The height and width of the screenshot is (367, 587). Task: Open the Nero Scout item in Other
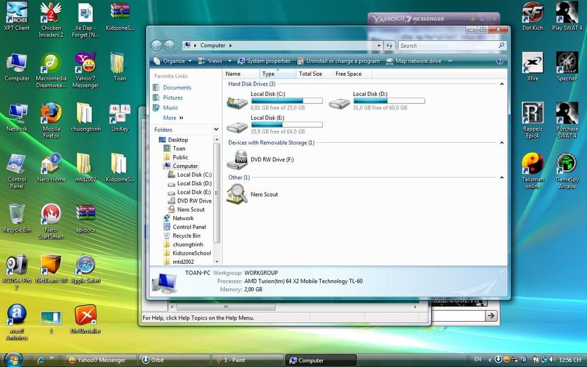point(253,194)
